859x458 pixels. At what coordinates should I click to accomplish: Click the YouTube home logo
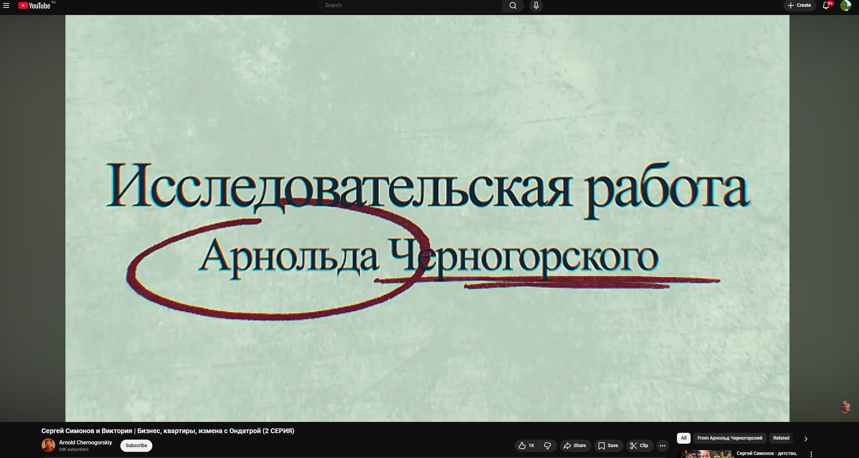[34, 5]
